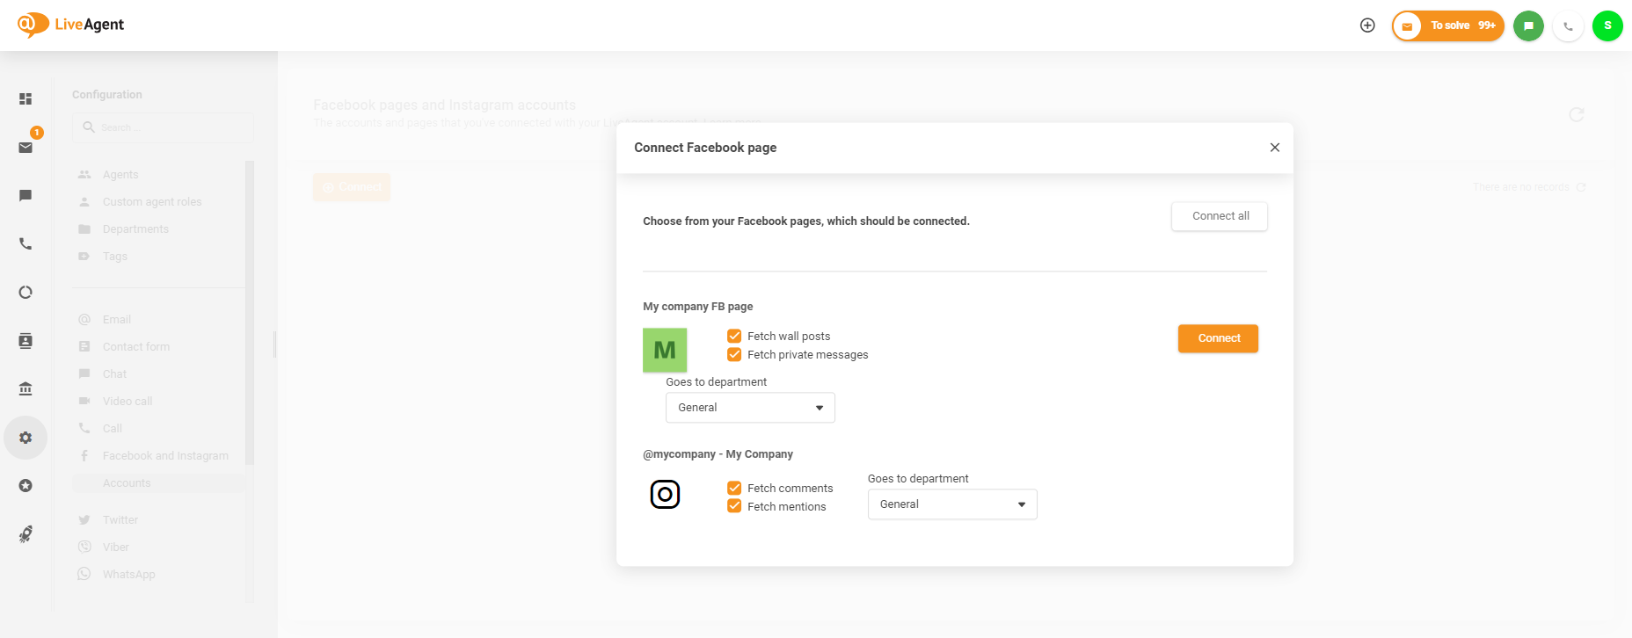Viewport: 1632px width, 638px height.
Task: Open Twitter in configuration menu
Action: (120, 520)
